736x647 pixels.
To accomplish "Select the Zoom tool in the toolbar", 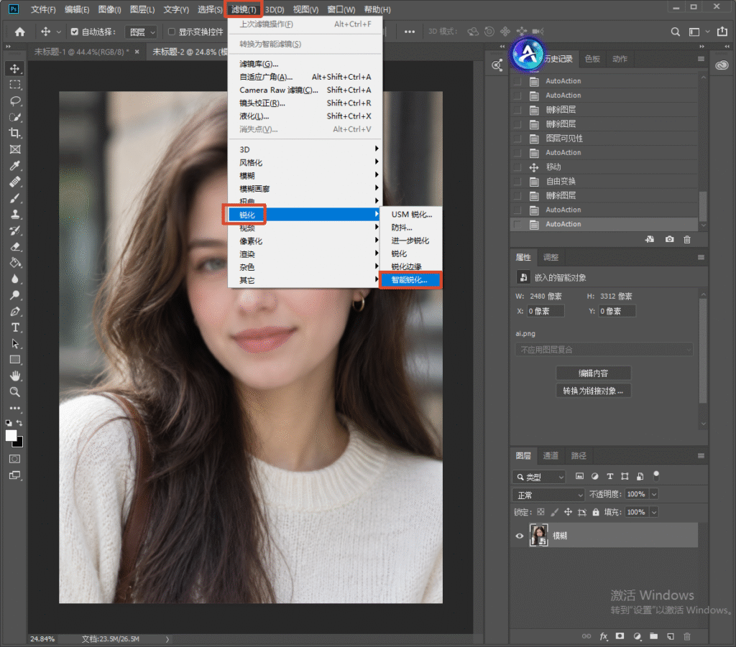I will tap(15, 392).
